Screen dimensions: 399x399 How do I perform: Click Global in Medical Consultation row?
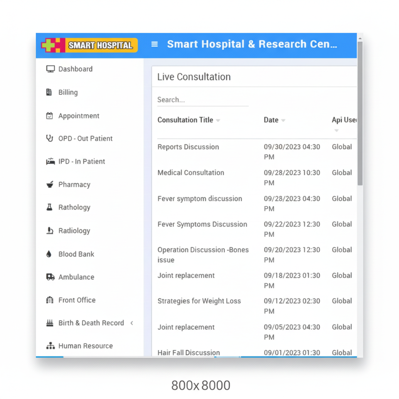(x=342, y=172)
